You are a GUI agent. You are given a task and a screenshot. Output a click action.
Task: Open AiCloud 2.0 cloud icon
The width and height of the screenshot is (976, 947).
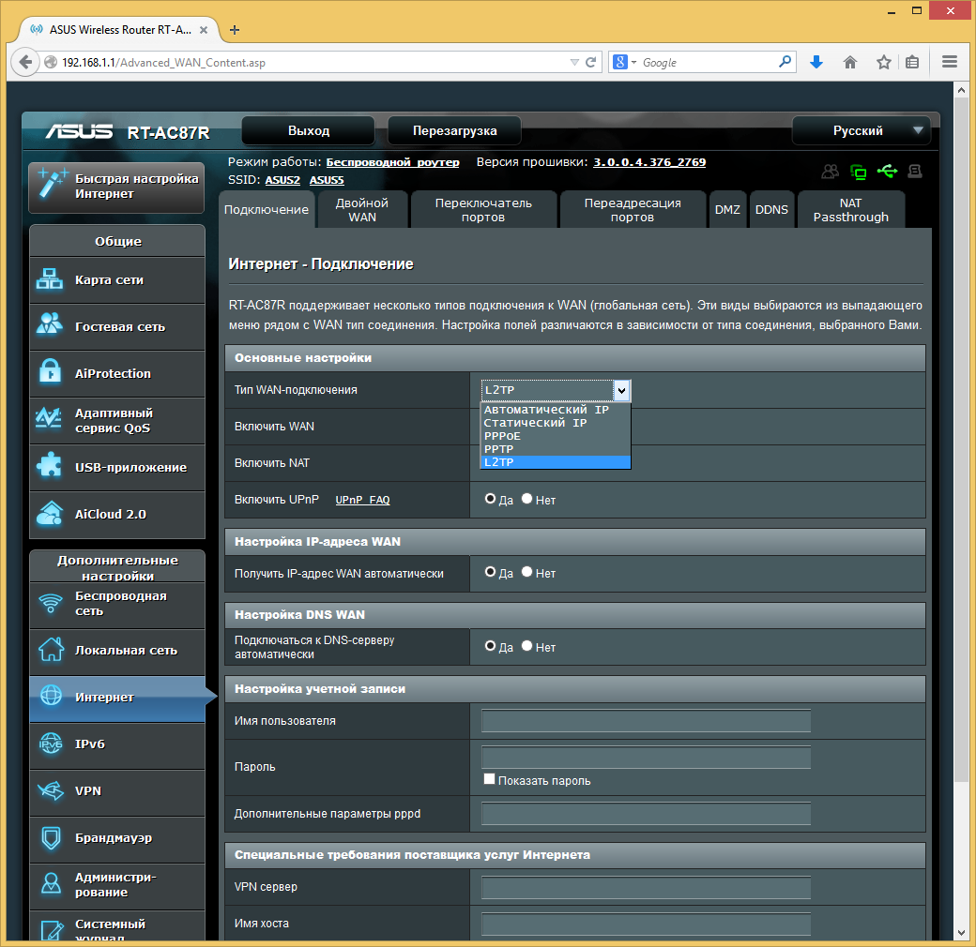click(50, 514)
